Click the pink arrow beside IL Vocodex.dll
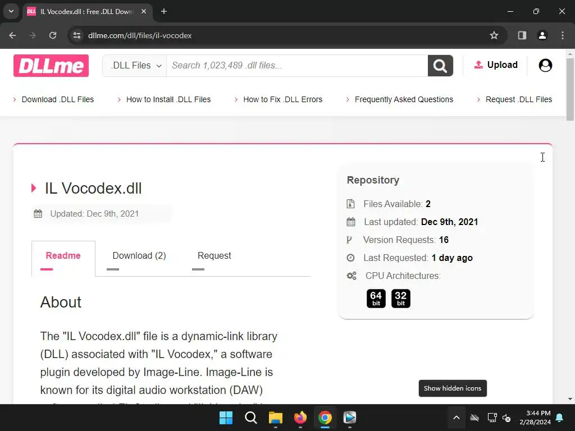 34,188
